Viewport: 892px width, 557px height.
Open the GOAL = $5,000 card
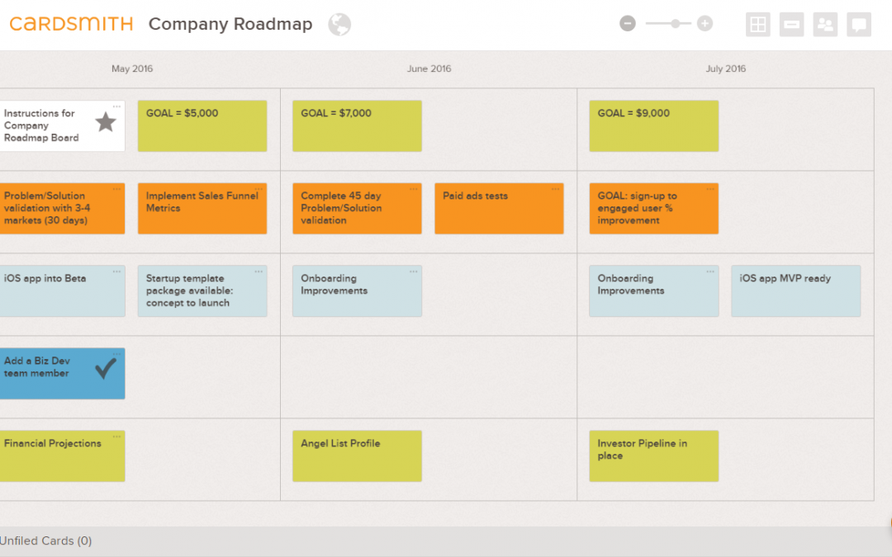point(202,125)
